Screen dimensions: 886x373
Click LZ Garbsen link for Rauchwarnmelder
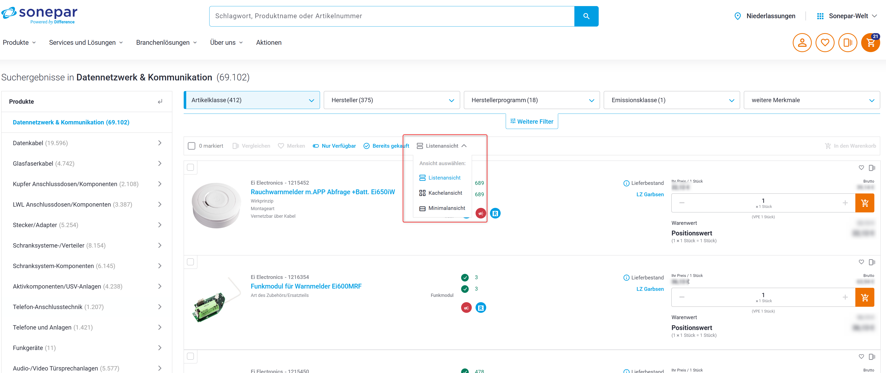[650, 194]
